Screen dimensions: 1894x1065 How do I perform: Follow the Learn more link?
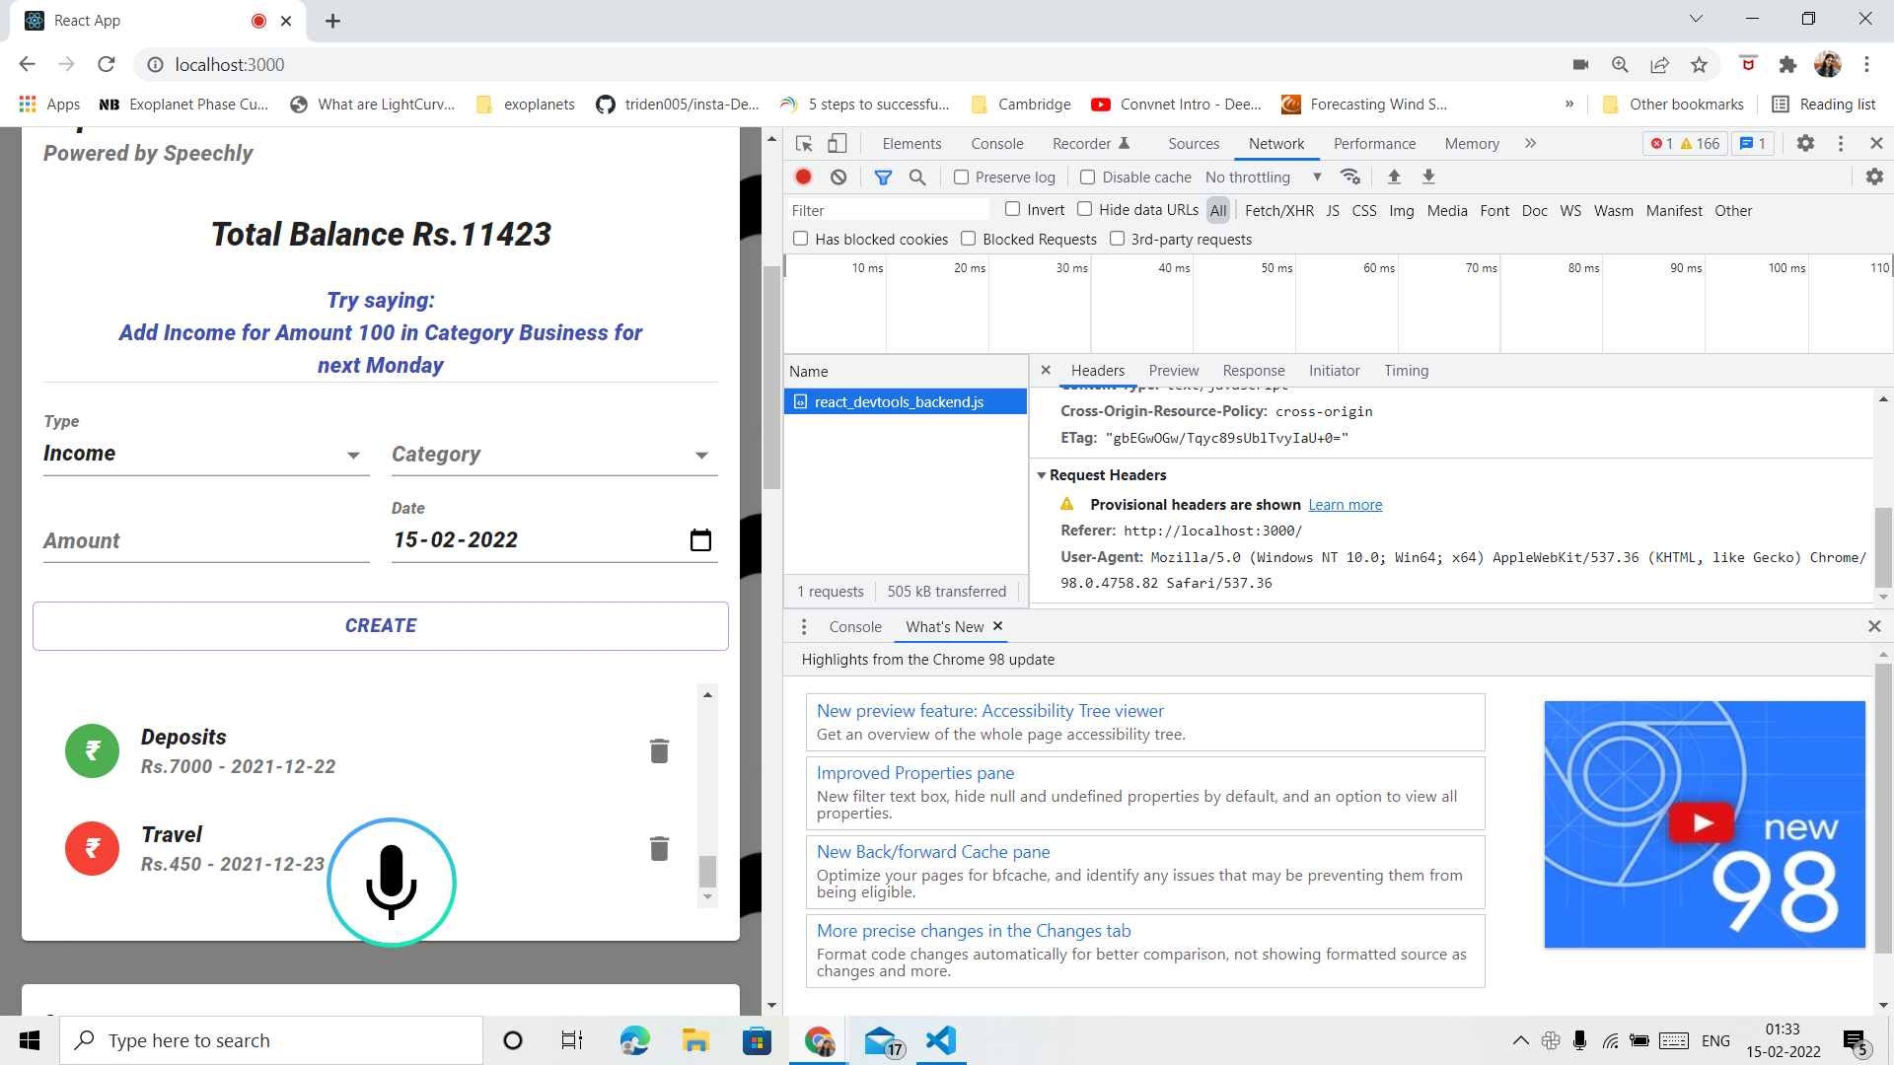1345,505
